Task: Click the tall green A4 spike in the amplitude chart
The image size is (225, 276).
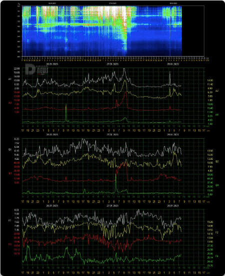Action: point(66,113)
